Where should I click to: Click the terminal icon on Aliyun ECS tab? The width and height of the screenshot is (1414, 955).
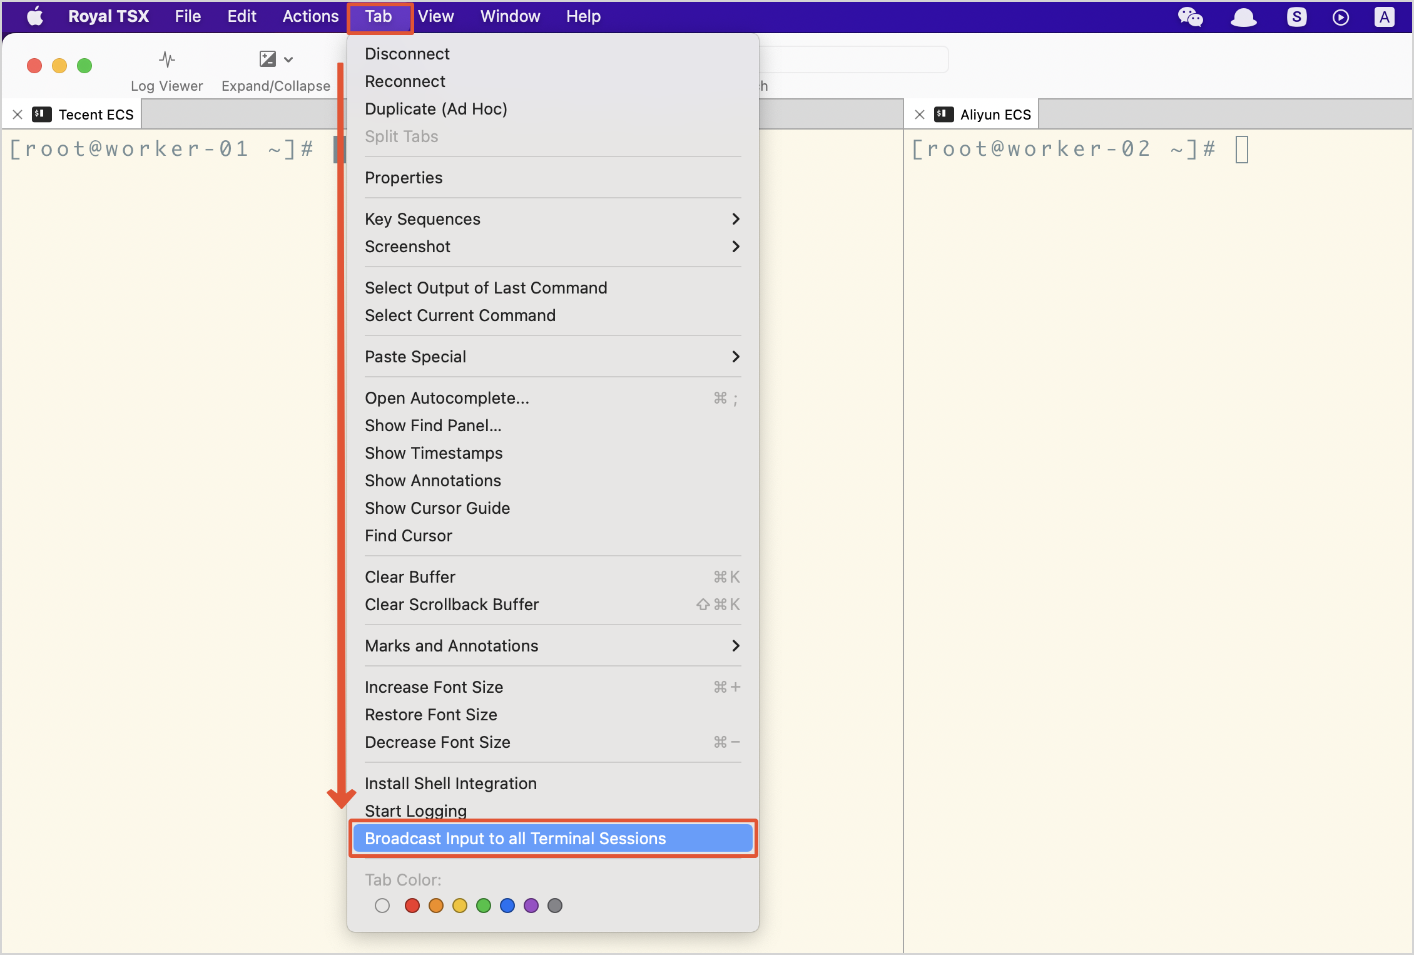(944, 115)
